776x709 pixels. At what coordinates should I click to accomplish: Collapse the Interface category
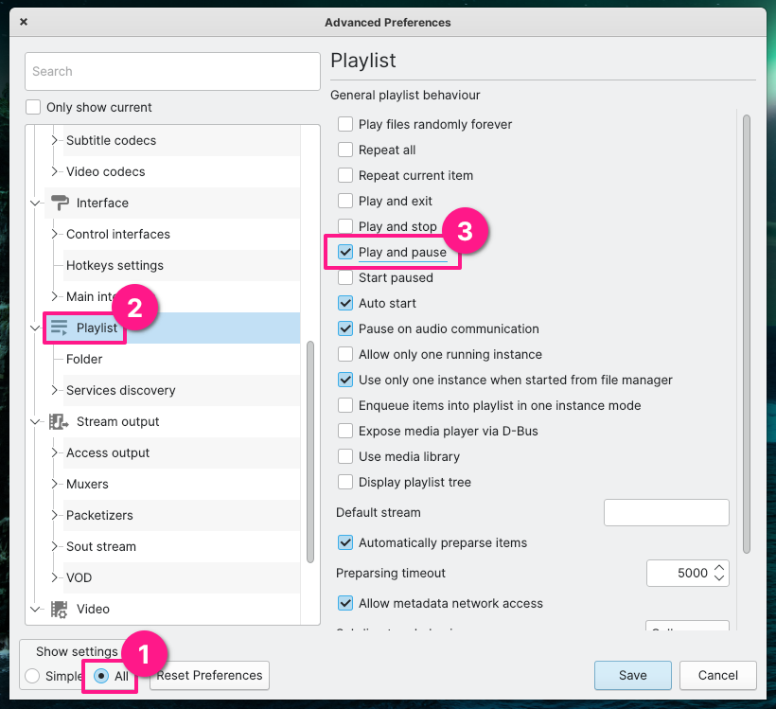[x=35, y=203]
